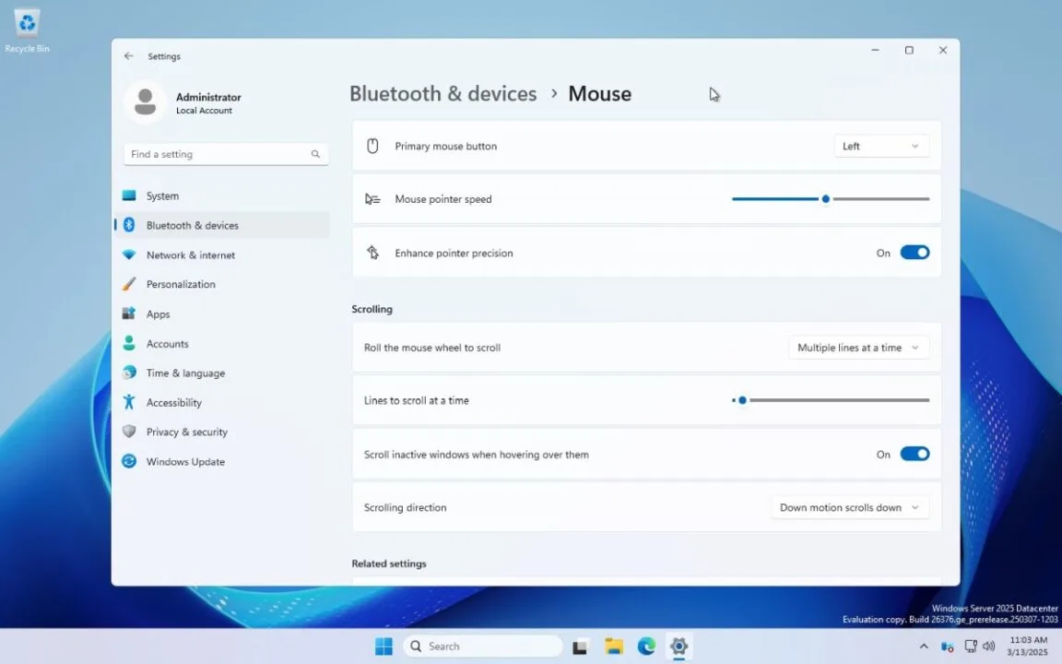Toggle Enhance pointer precision off

click(x=914, y=252)
